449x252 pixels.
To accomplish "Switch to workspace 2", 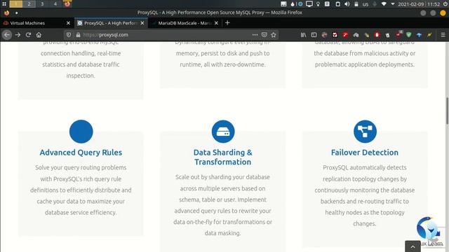I will click(x=29, y=3).
